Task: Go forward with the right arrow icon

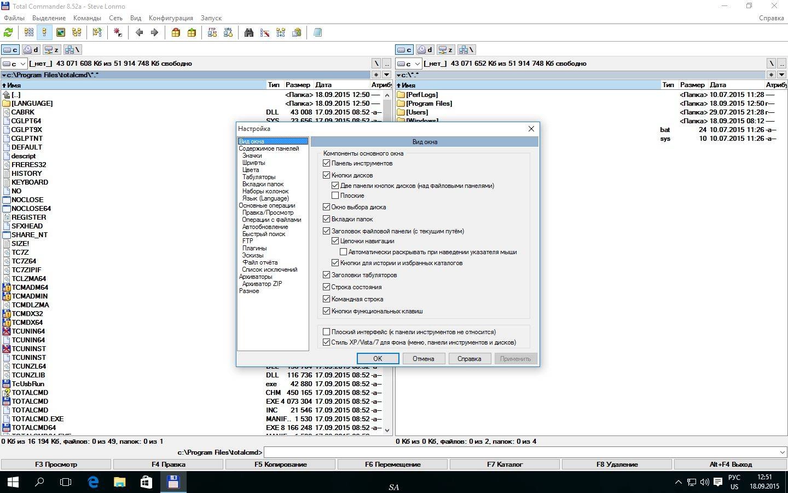Action: pyautogui.click(x=154, y=33)
